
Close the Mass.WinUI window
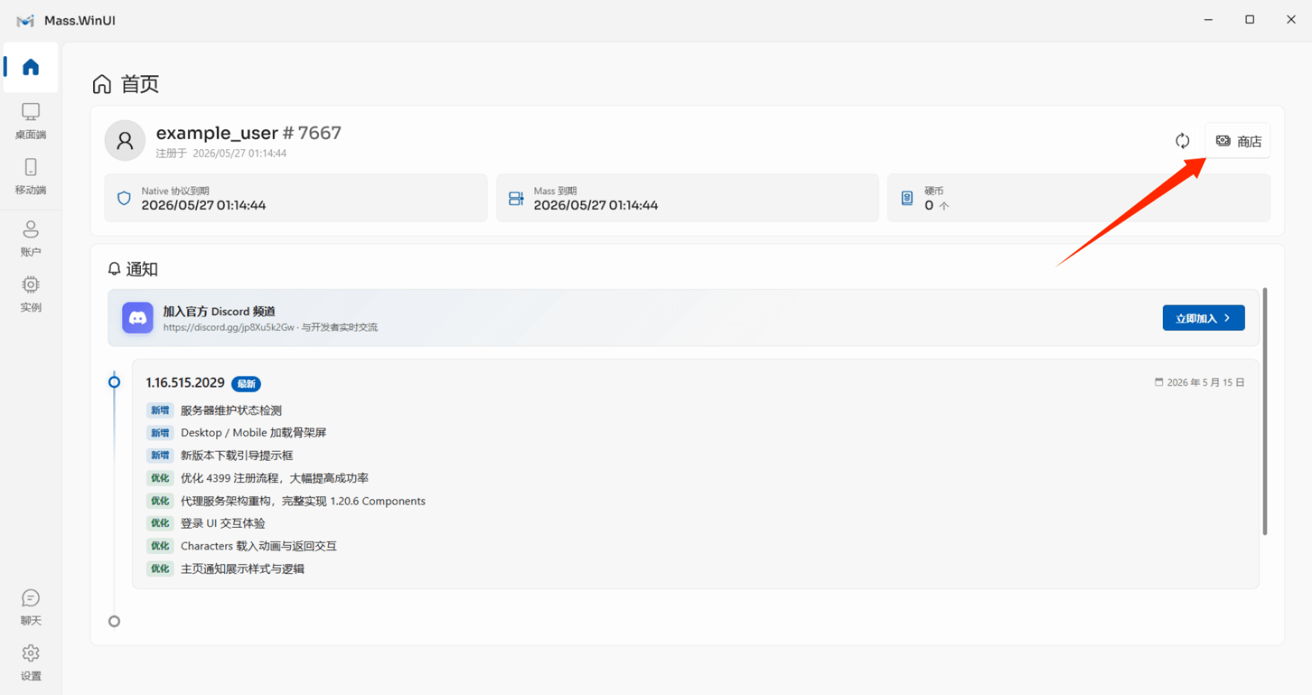pyautogui.click(x=1291, y=20)
